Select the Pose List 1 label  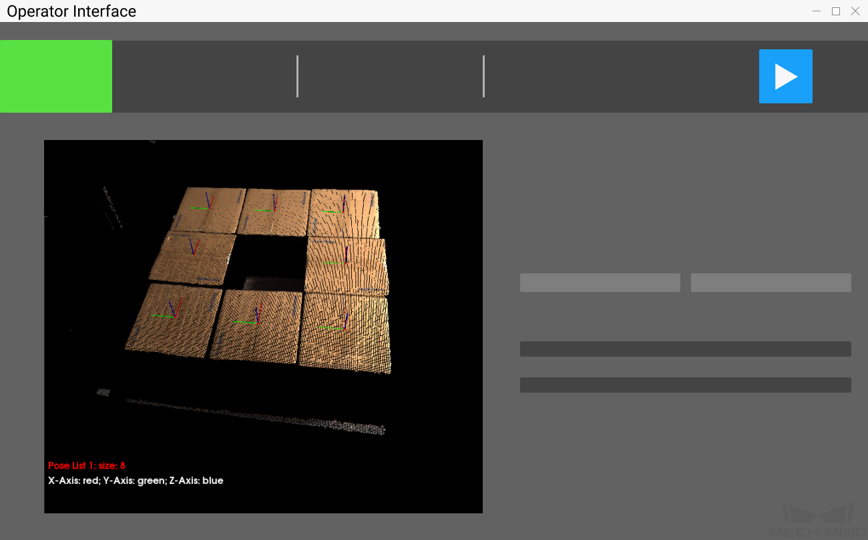86,465
